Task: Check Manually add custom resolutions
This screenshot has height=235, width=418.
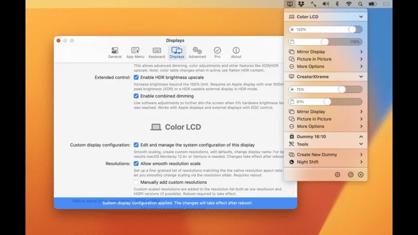Action: point(136,182)
